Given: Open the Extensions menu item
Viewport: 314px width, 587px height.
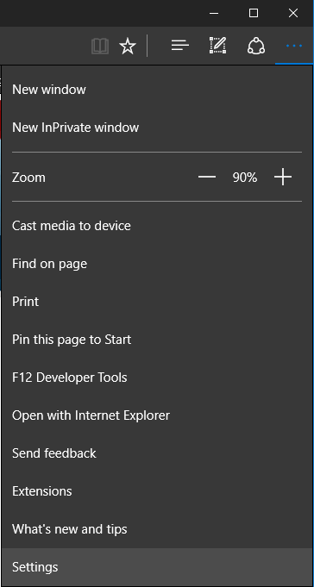Looking at the screenshot, I should (157, 490).
